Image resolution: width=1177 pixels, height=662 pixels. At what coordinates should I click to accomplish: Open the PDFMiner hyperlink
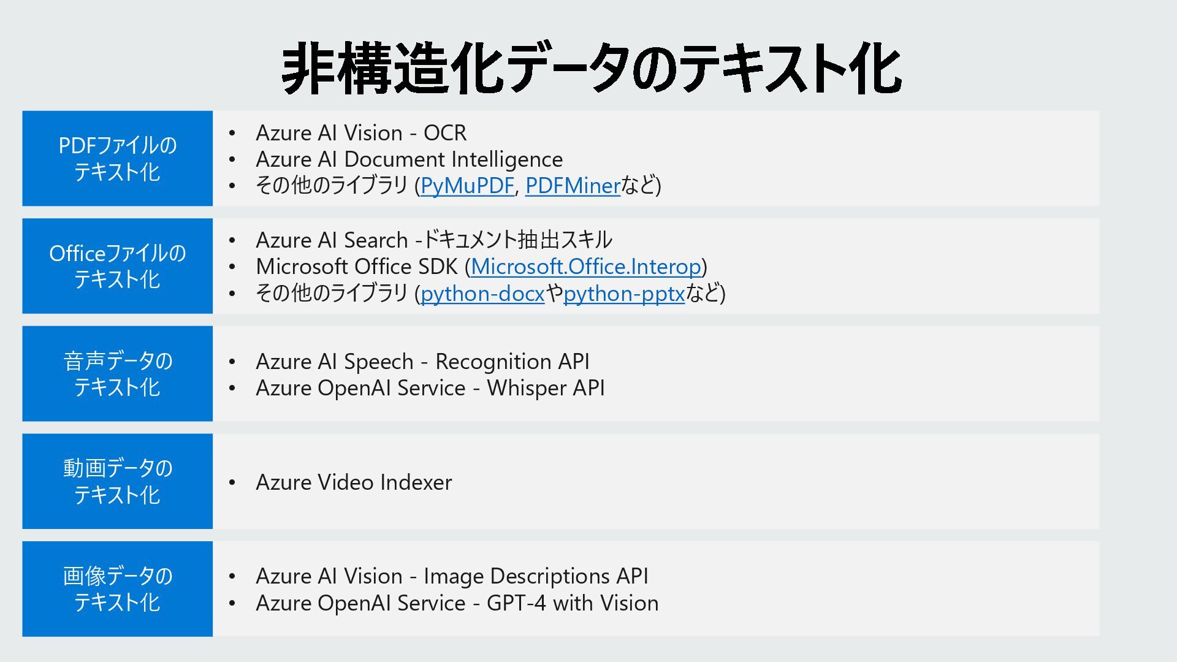[x=573, y=186]
